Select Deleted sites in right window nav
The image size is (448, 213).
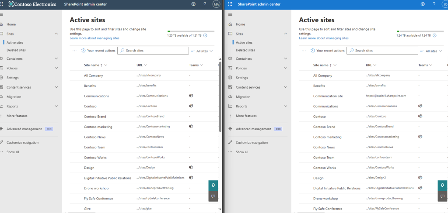(x=245, y=50)
